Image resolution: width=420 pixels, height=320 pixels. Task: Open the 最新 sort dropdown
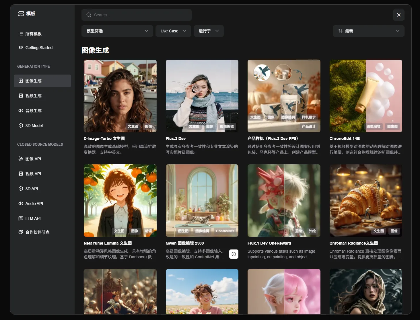pos(369,31)
